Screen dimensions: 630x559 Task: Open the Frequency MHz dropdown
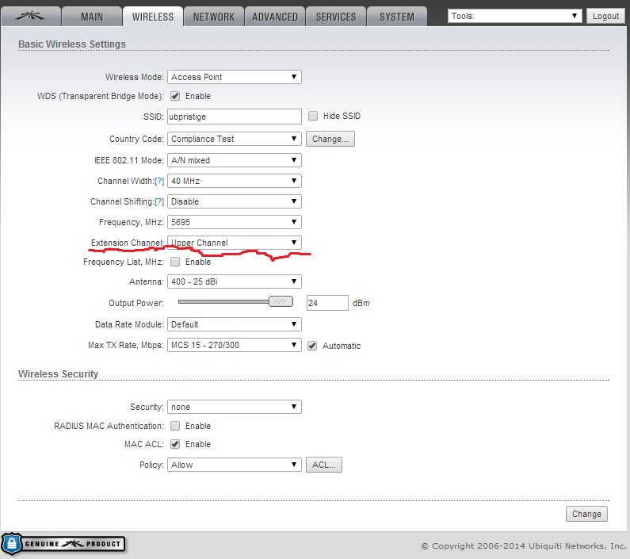[x=235, y=222]
